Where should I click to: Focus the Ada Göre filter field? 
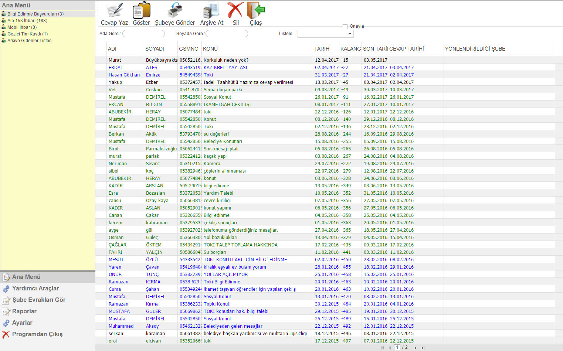143,34
